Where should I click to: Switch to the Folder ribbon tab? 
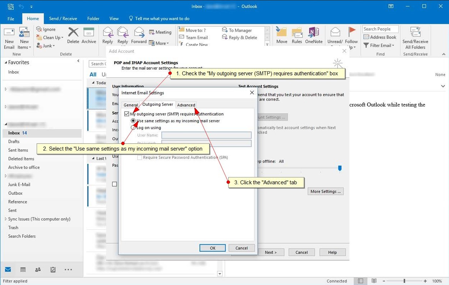point(93,19)
